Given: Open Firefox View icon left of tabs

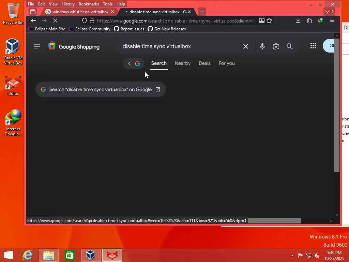Looking at the screenshot, I should click(x=33, y=12).
